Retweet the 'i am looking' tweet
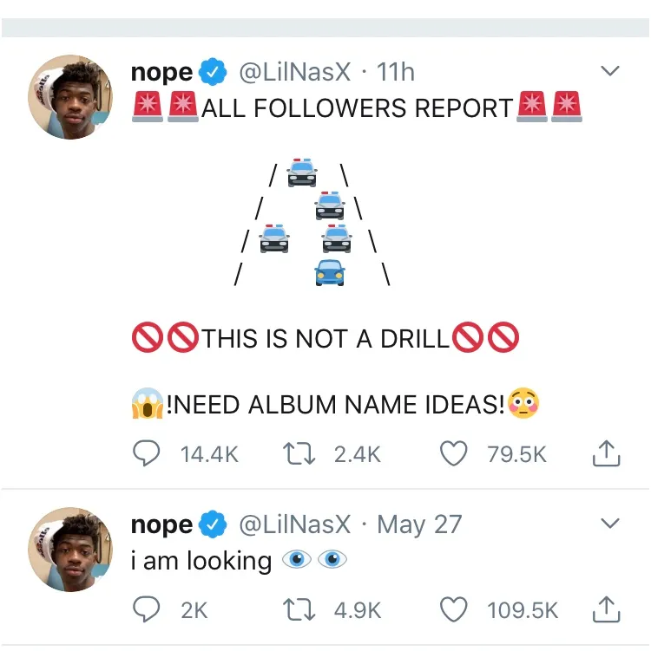Image resolution: width=651 pixels, height=651 pixels. [x=300, y=610]
